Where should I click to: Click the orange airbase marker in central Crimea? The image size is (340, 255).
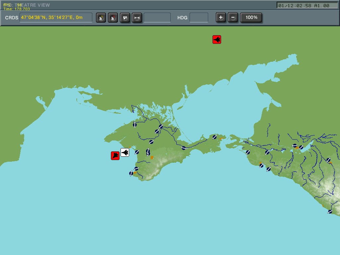[152, 158]
